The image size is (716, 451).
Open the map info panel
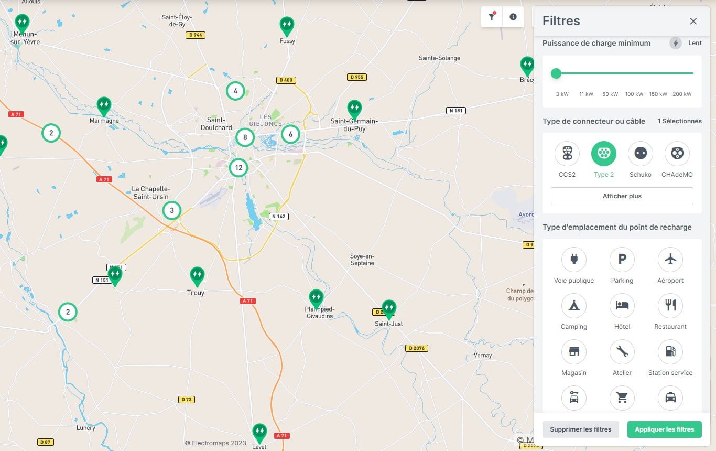(x=513, y=16)
